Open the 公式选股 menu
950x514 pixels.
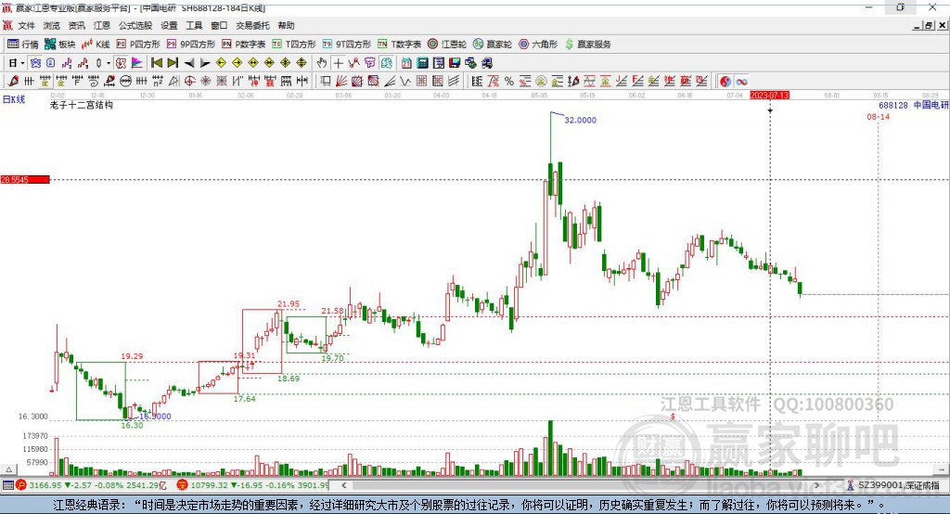pyautogui.click(x=135, y=25)
